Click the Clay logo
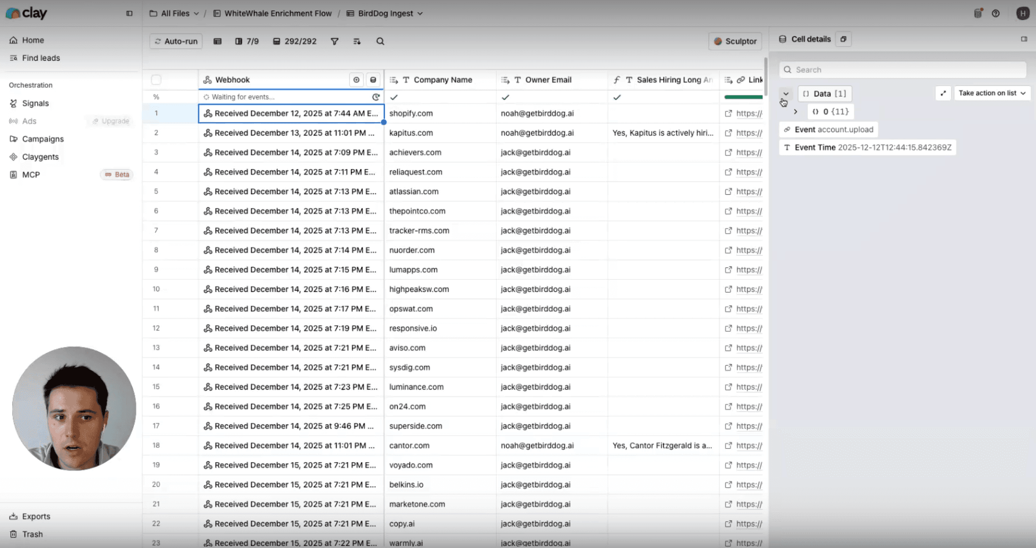 pos(26,13)
